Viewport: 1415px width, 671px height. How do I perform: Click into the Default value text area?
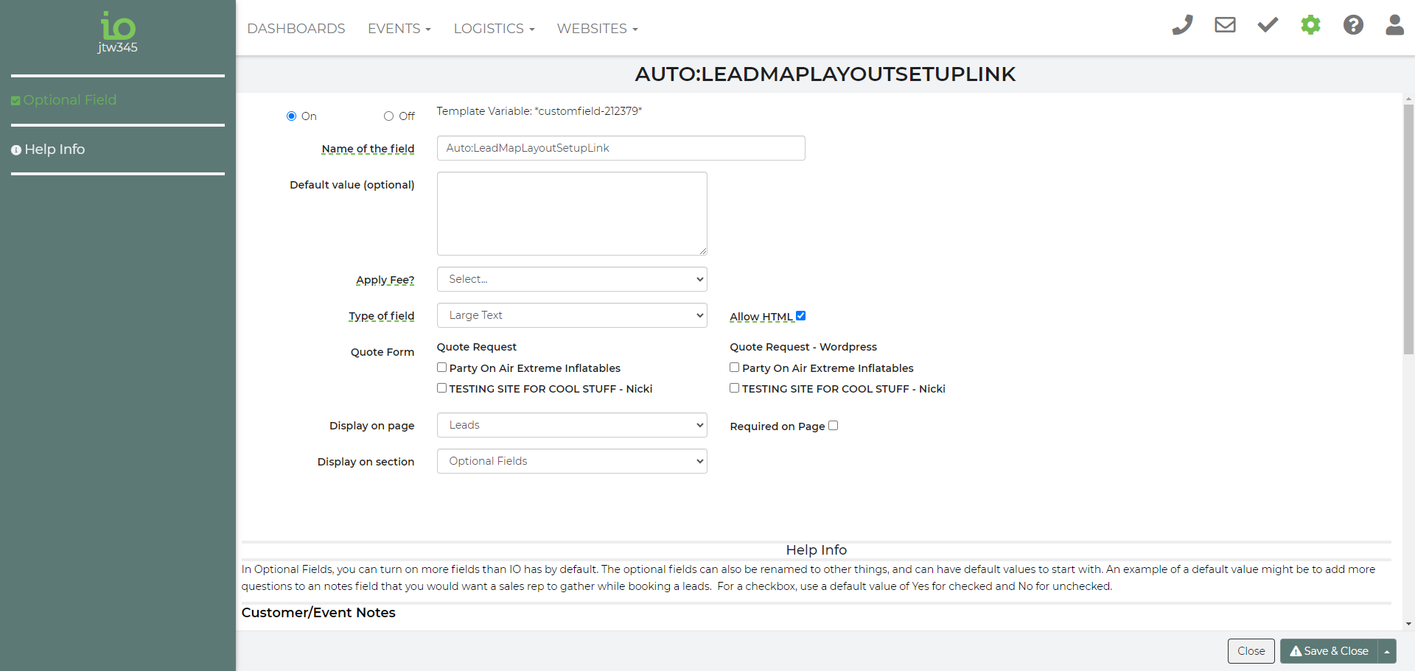[572, 214]
